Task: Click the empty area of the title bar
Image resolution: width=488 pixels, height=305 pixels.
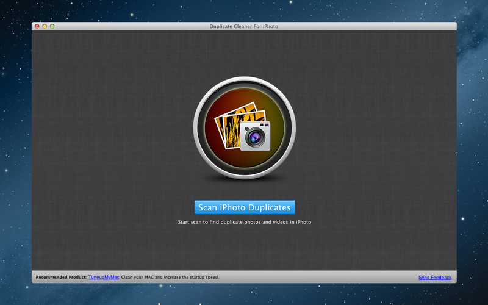Action: [x=366, y=27]
